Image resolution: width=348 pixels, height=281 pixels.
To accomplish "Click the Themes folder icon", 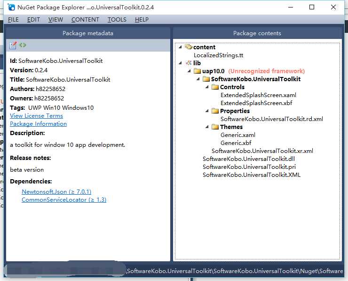I will pyautogui.click(x=215, y=127).
